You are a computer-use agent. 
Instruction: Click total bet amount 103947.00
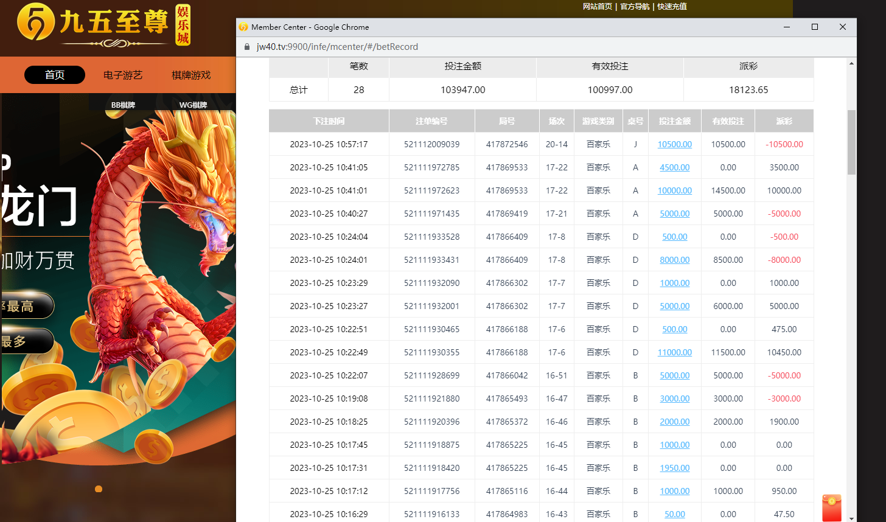tap(463, 89)
